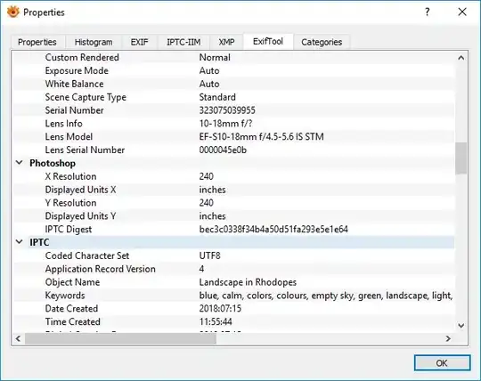Select the Y Resolution row

coord(233,203)
